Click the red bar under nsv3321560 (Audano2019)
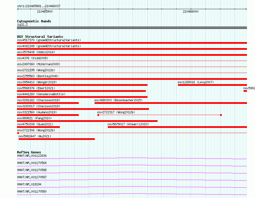 (x=48, y=115)
